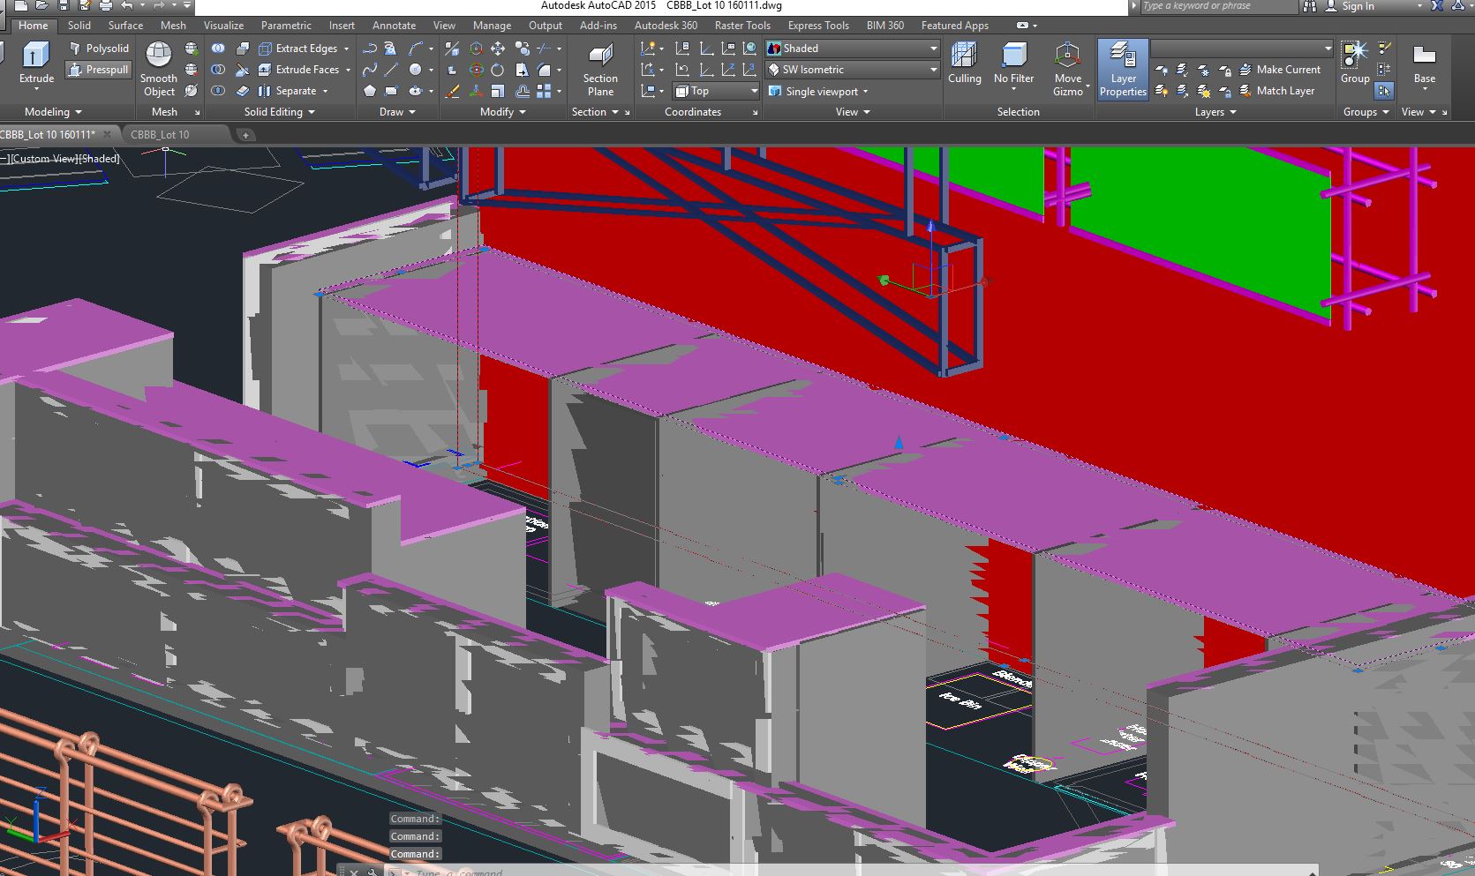Click Turn All Layers On icon

click(1162, 91)
